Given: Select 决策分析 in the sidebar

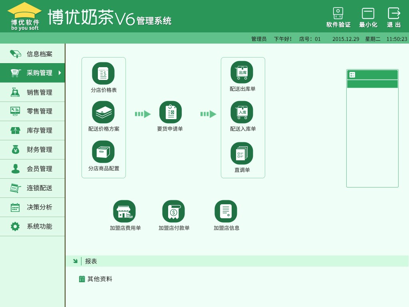Looking at the screenshot, I should (32, 207).
